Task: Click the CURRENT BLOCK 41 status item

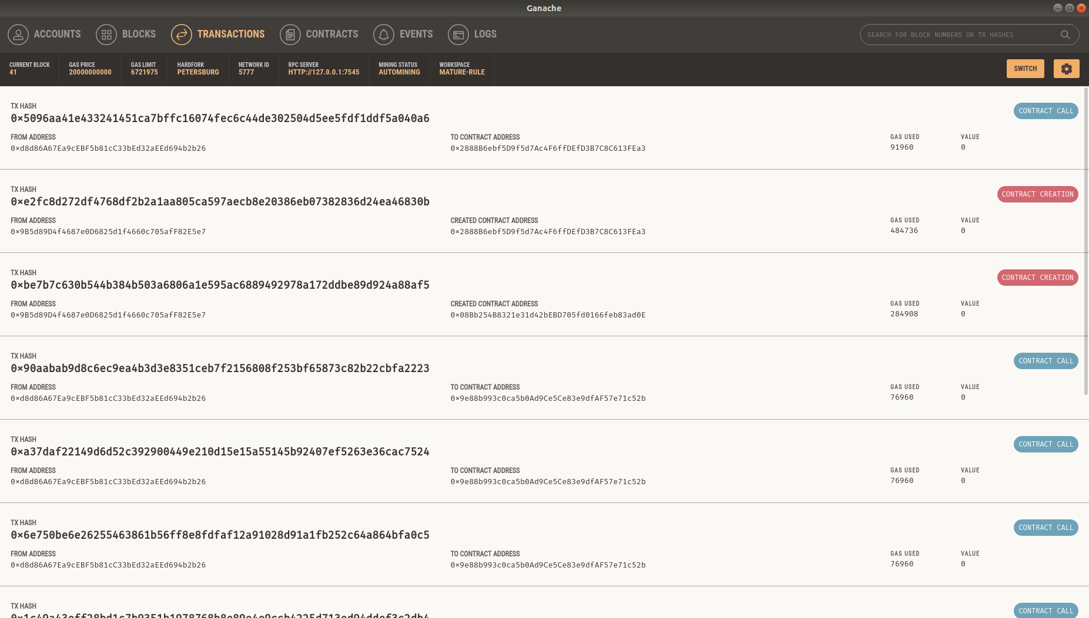Action: point(29,69)
